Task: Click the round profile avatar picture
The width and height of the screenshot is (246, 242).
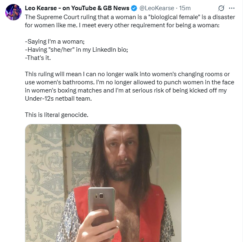Action: [x=13, y=12]
